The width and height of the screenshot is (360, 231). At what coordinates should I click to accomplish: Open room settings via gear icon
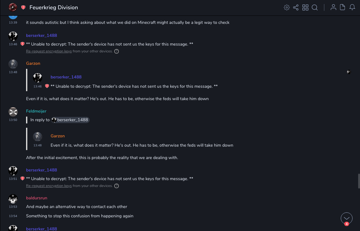(287, 7)
